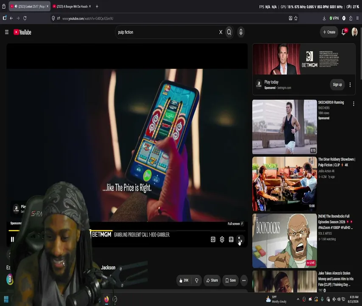Open the account avatar menu

point(354,32)
